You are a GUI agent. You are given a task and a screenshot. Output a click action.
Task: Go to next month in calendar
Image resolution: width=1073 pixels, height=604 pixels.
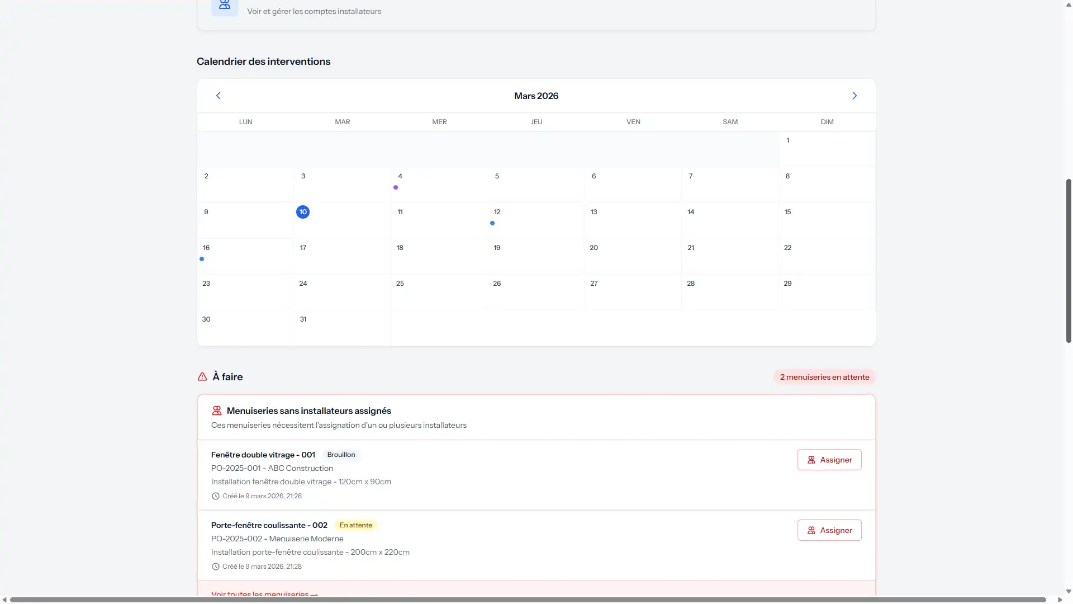(x=854, y=96)
